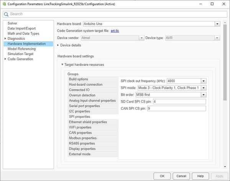Select the External mode group
This screenshot has width=230, height=181.
click(79, 154)
